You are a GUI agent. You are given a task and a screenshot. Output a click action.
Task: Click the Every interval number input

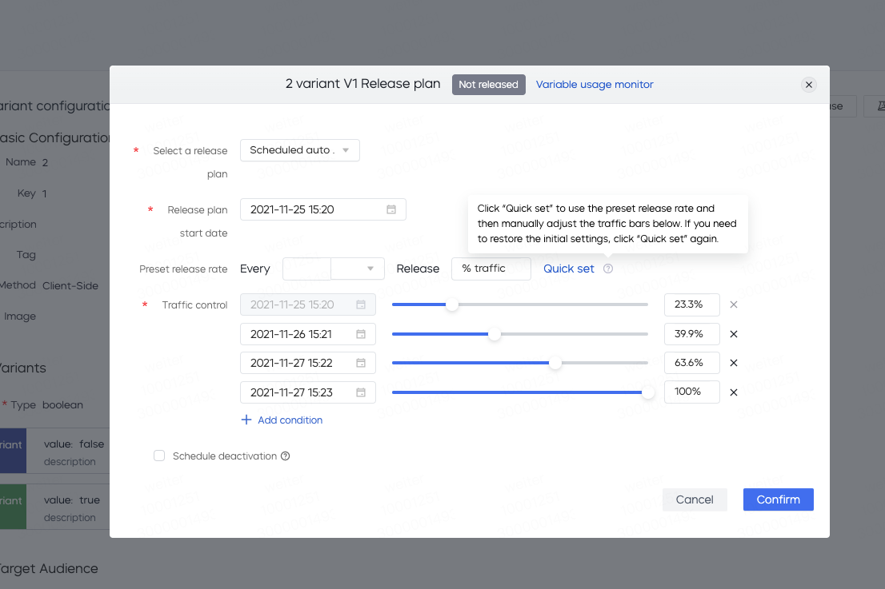[306, 269]
